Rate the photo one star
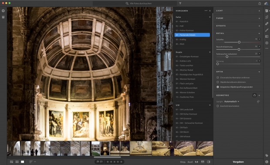 click(108, 162)
